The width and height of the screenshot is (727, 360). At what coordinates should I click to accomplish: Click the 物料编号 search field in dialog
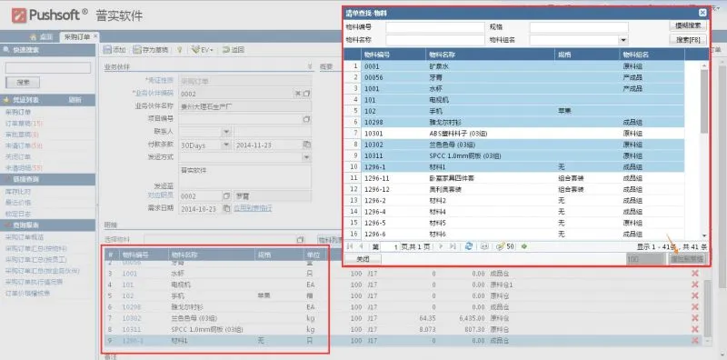pos(435,27)
